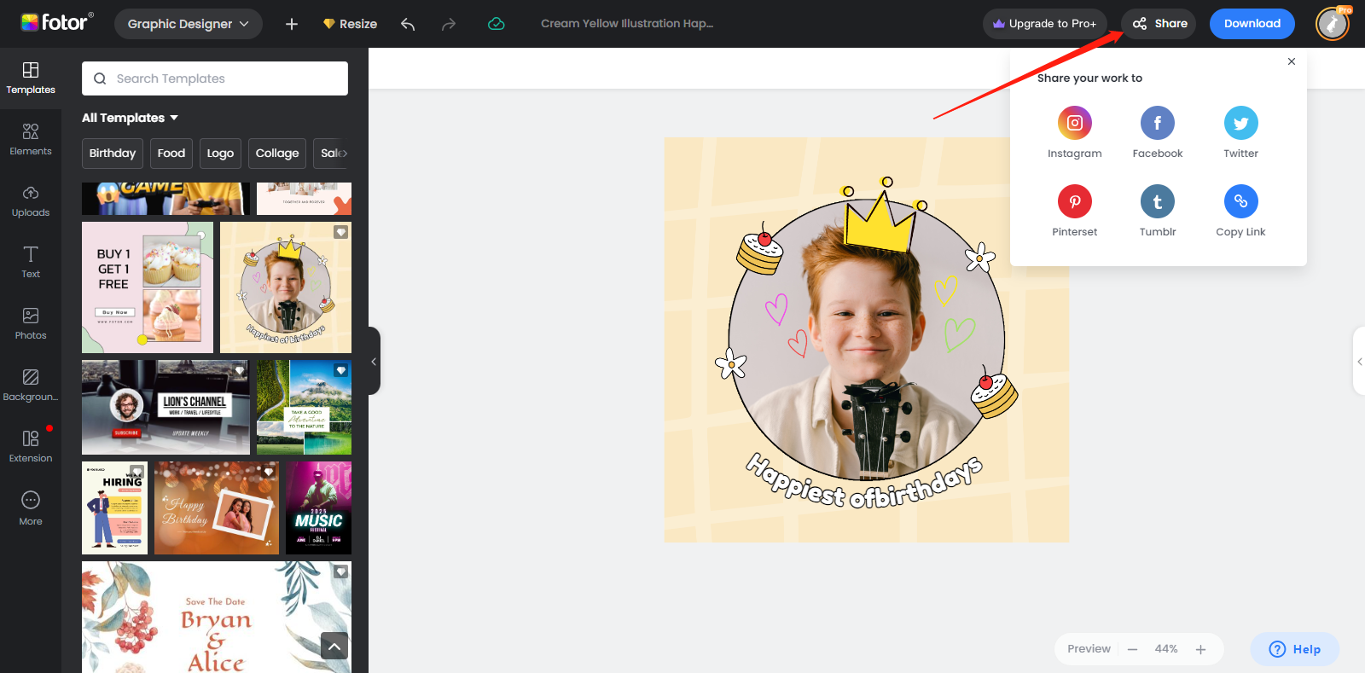Open the Graphic Designer dropdown
This screenshot has height=673, width=1365.
pyautogui.click(x=188, y=24)
